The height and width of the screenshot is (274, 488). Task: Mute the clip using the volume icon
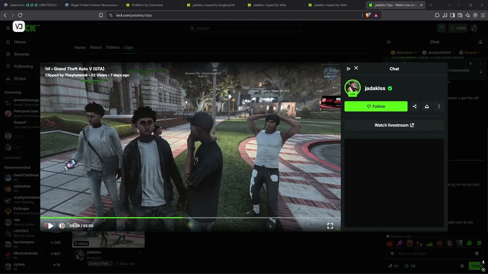point(61,226)
